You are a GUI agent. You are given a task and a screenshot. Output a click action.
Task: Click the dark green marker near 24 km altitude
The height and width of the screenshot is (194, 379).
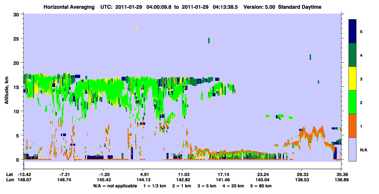209,40
